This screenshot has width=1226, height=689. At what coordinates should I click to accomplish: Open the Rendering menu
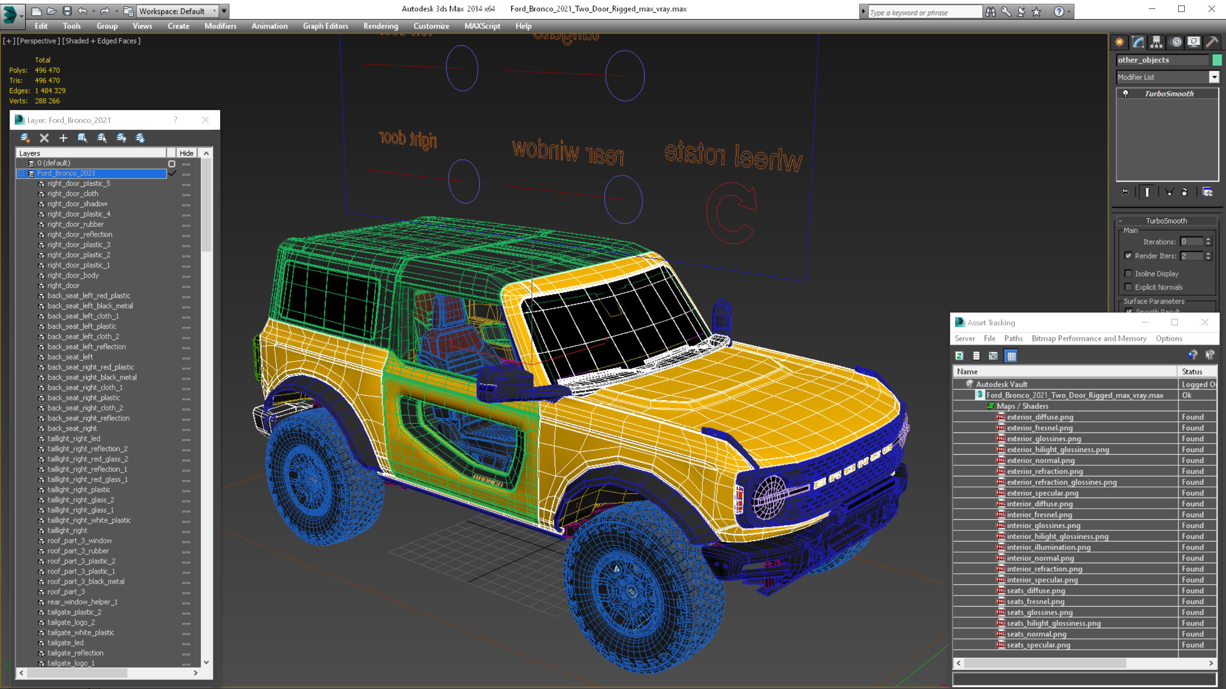click(381, 26)
